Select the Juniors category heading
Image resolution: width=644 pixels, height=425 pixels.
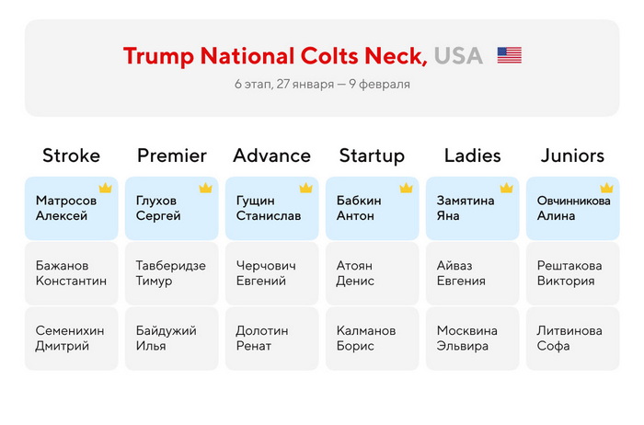tap(572, 155)
